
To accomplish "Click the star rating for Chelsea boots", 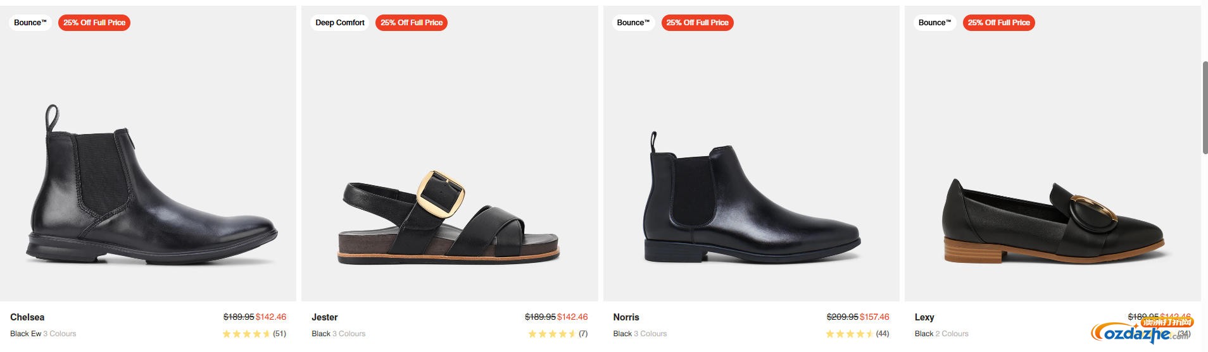I will coord(246,334).
